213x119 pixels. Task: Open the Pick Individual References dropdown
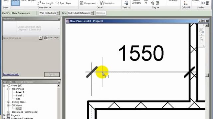[92, 13]
